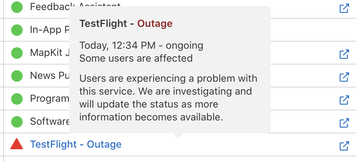Image resolution: width=362 pixels, height=162 pixels.
Task: Click the green status dot beside Feedback Assistant
Action: tap(17, 7)
